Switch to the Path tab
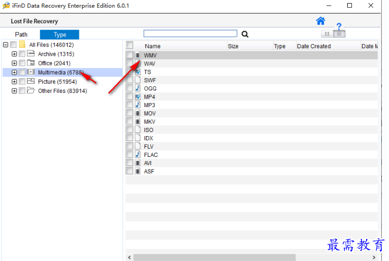 pos(21,35)
